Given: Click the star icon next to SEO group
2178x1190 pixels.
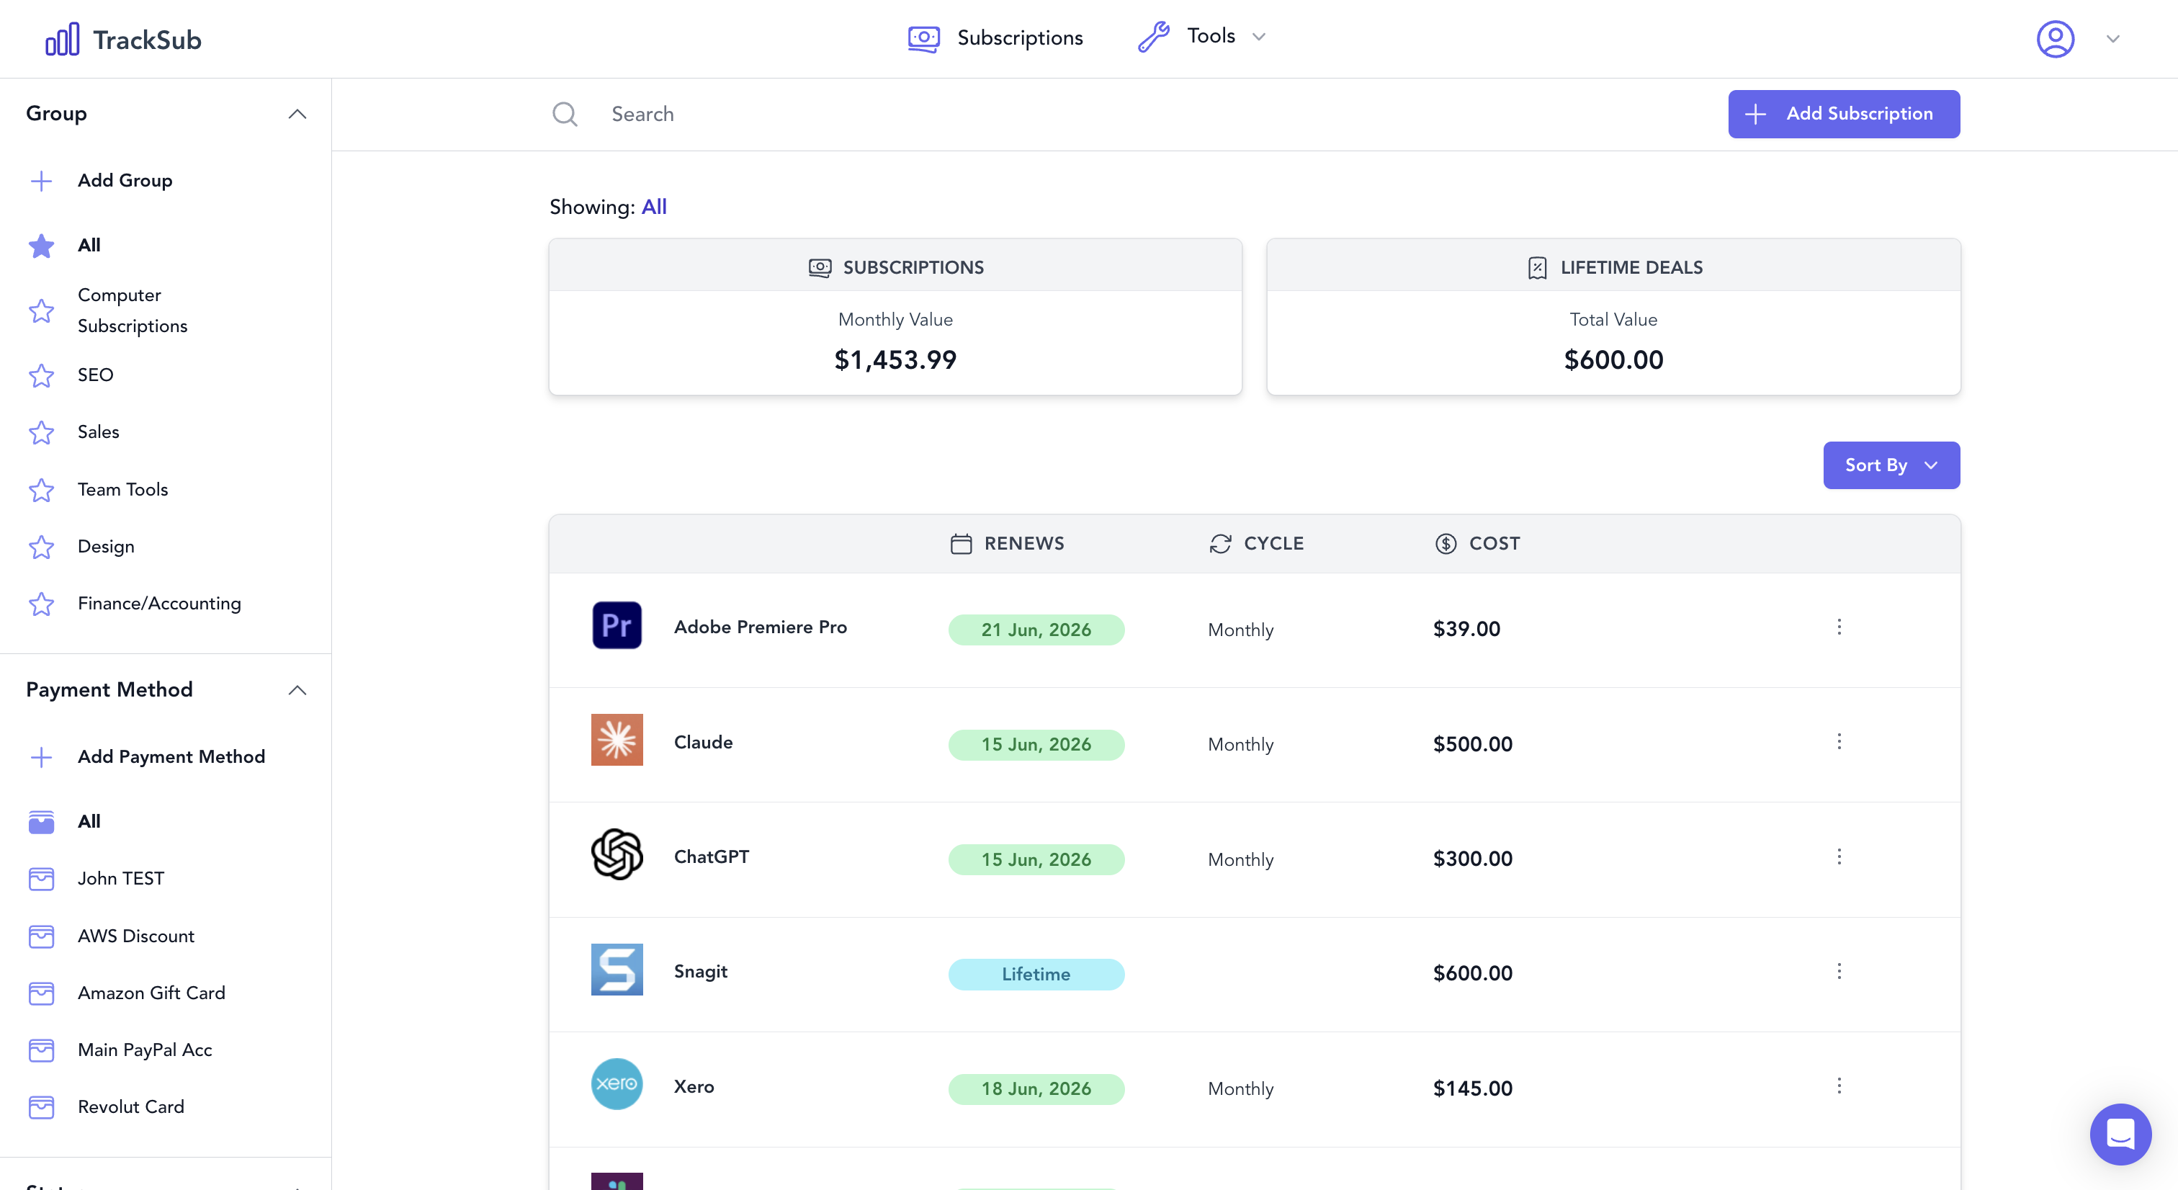Looking at the screenshot, I should click(42, 375).
